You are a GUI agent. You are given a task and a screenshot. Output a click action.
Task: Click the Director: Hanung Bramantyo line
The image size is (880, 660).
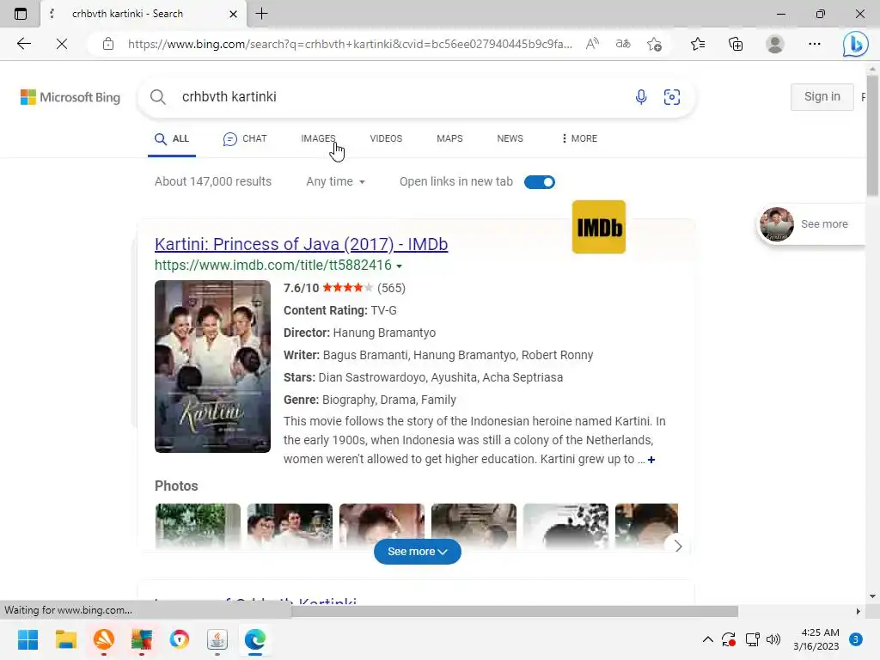pyautogui.click(x=359, y=333)
